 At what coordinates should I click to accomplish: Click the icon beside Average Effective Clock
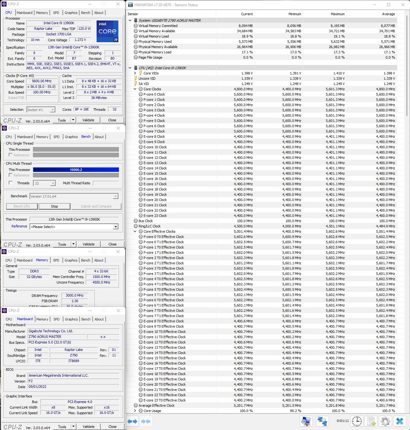136,405
